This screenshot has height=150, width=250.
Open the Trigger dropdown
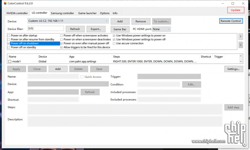coord(169,76)
